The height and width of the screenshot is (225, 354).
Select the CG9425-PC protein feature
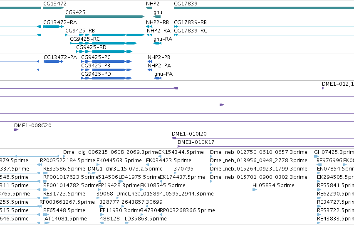coord(106,62)
